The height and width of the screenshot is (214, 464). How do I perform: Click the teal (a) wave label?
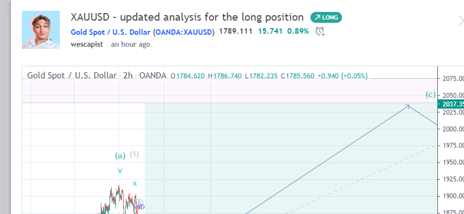(120, 155)
